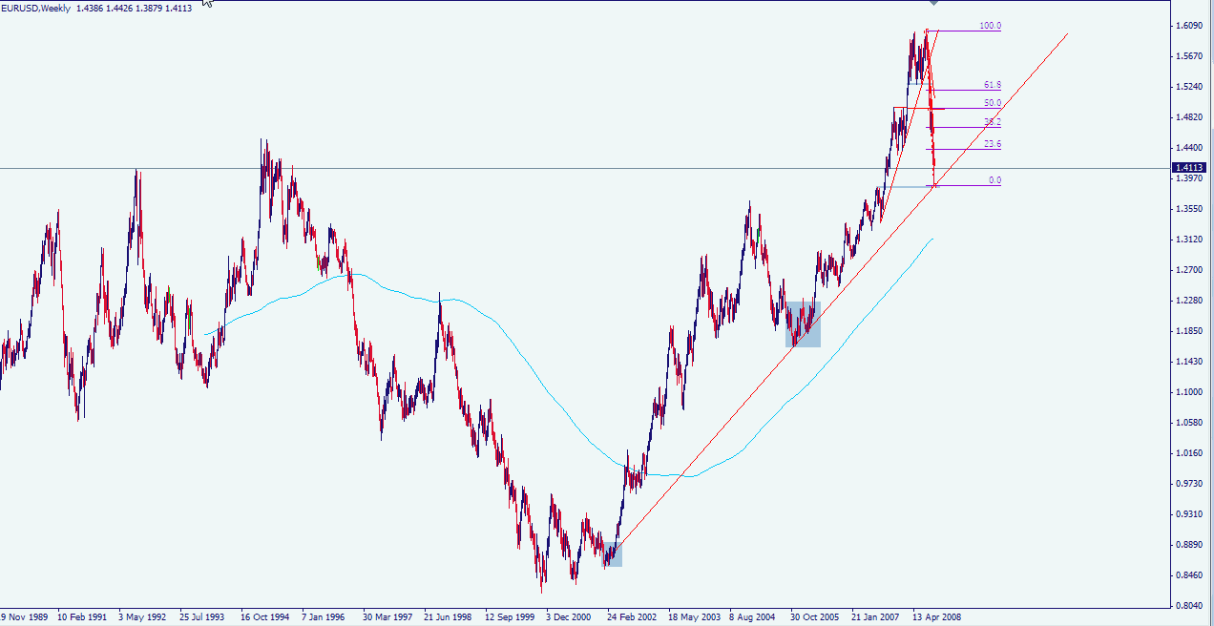Click the 30 Oct 2005 date label
Screen dimensions: 1214x626
(815, 617)
